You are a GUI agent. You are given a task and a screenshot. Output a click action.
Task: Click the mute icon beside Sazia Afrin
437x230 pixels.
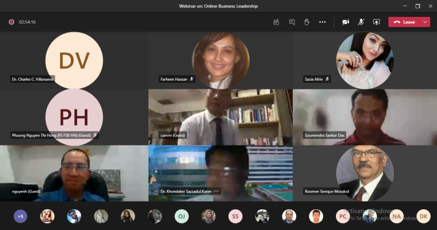pos(327,79)
